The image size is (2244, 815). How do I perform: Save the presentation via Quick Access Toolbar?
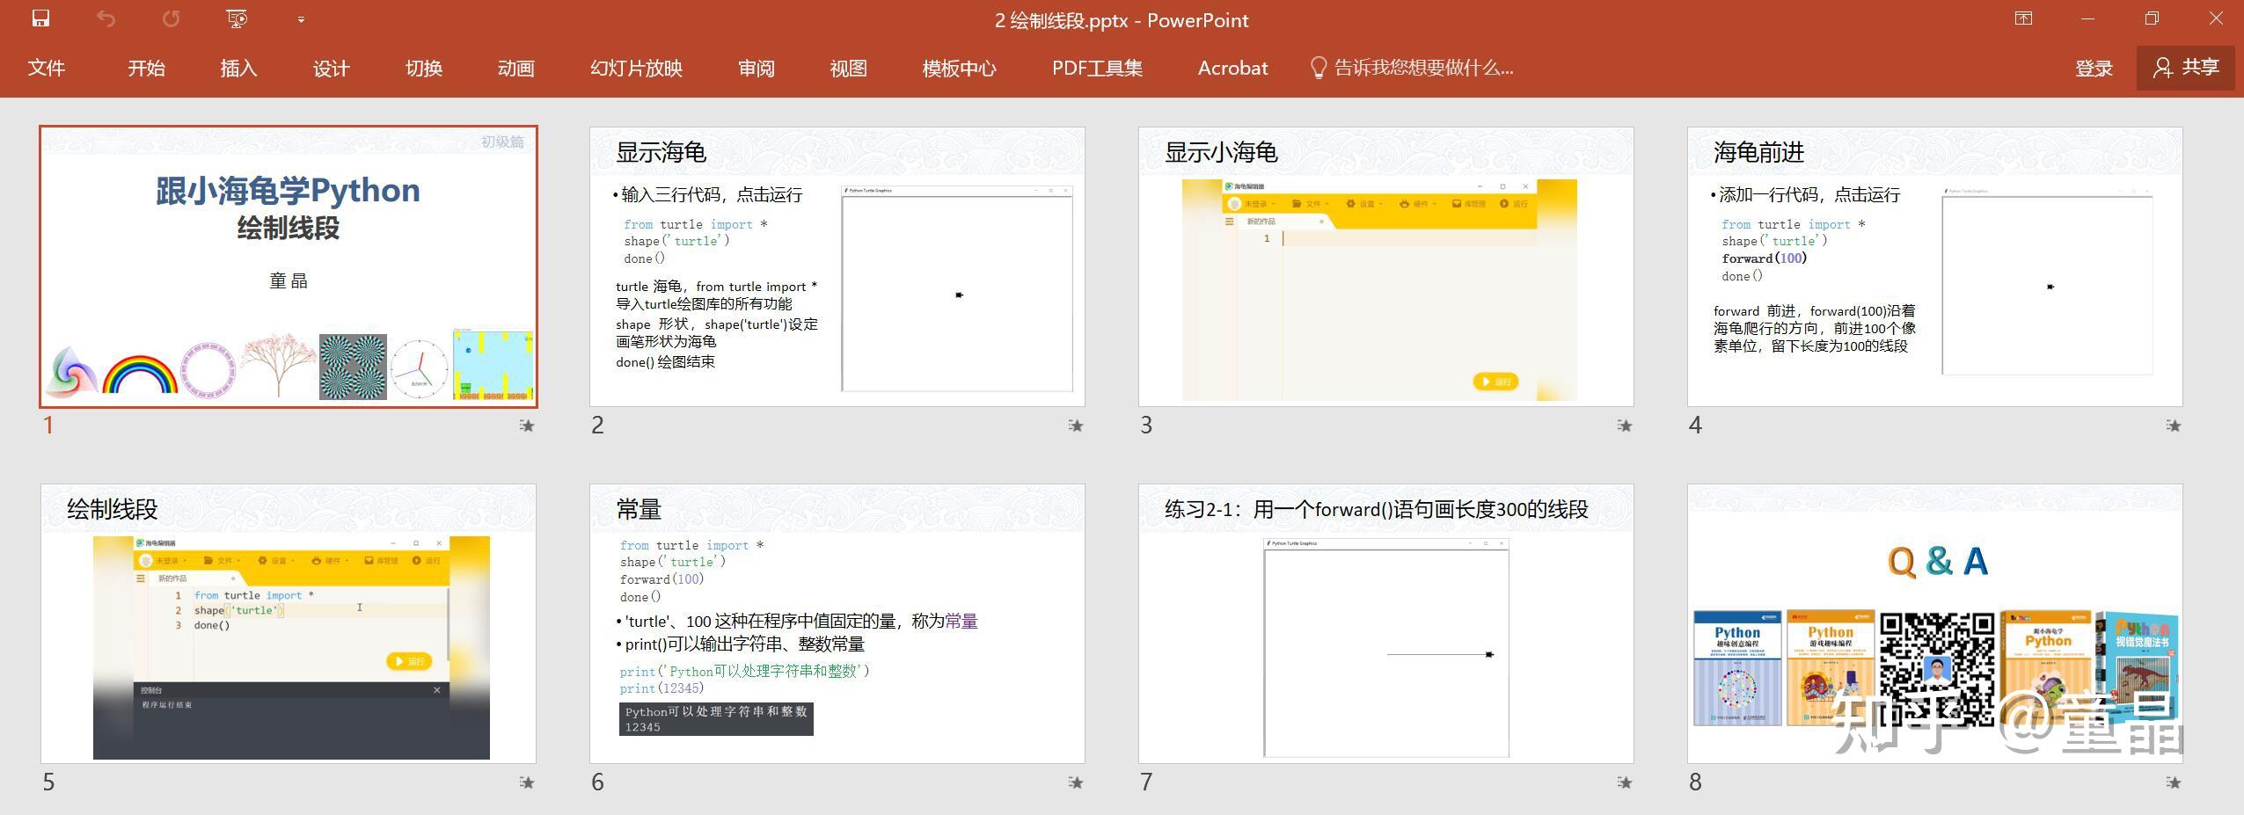click(x=40, y=18)
